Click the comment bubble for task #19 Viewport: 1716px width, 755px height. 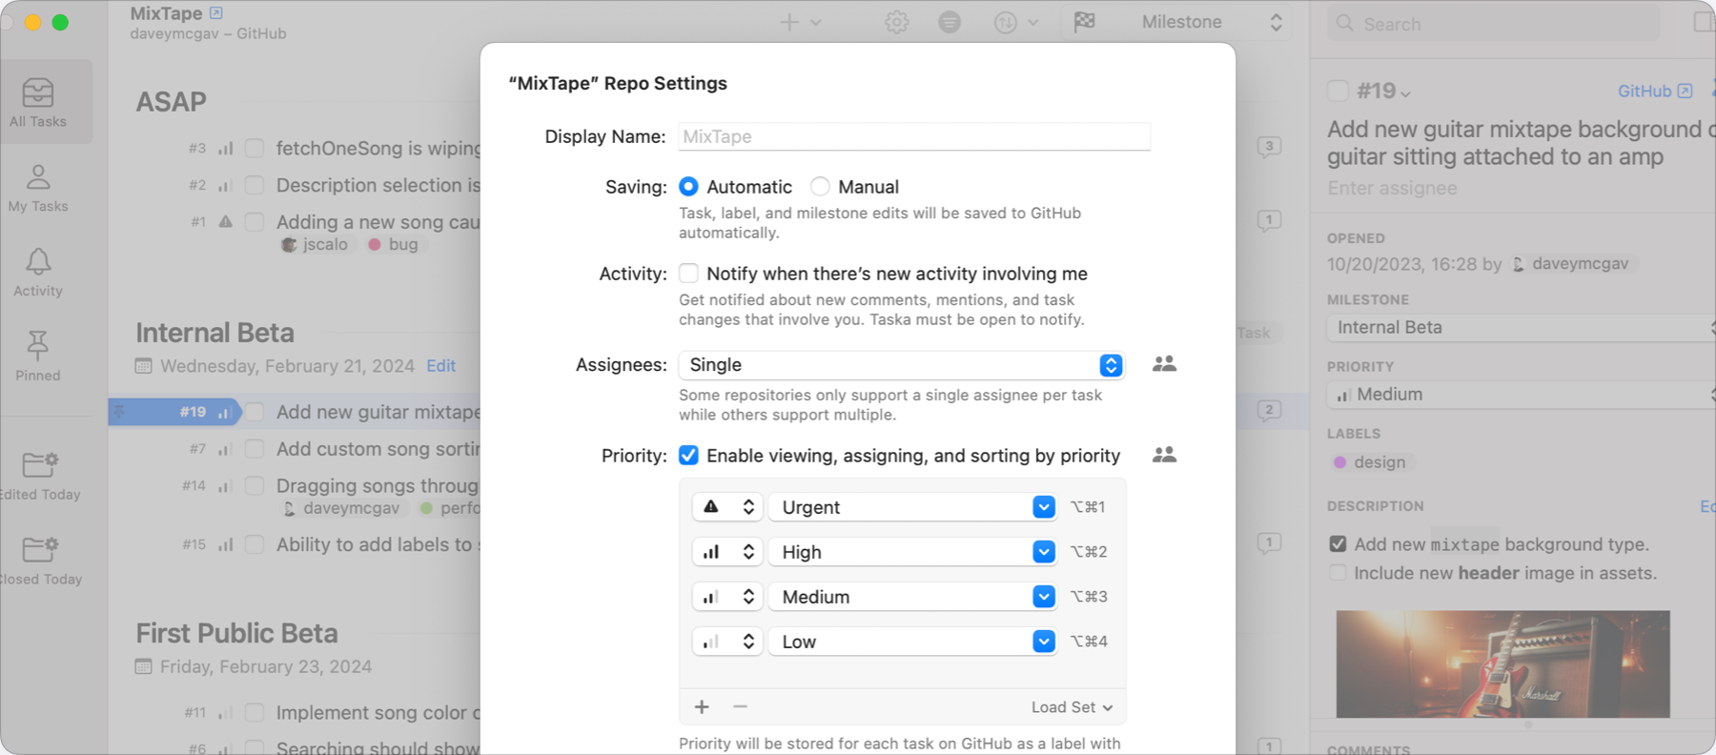(x=1268, y=411)
